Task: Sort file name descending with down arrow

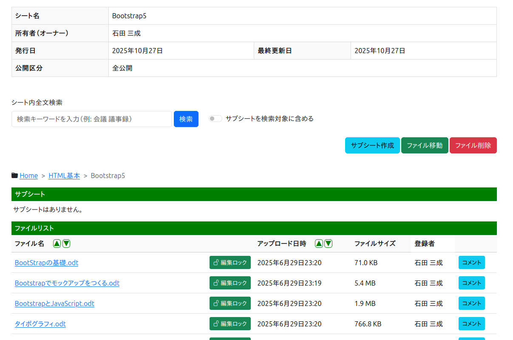Action: point(66,244)
